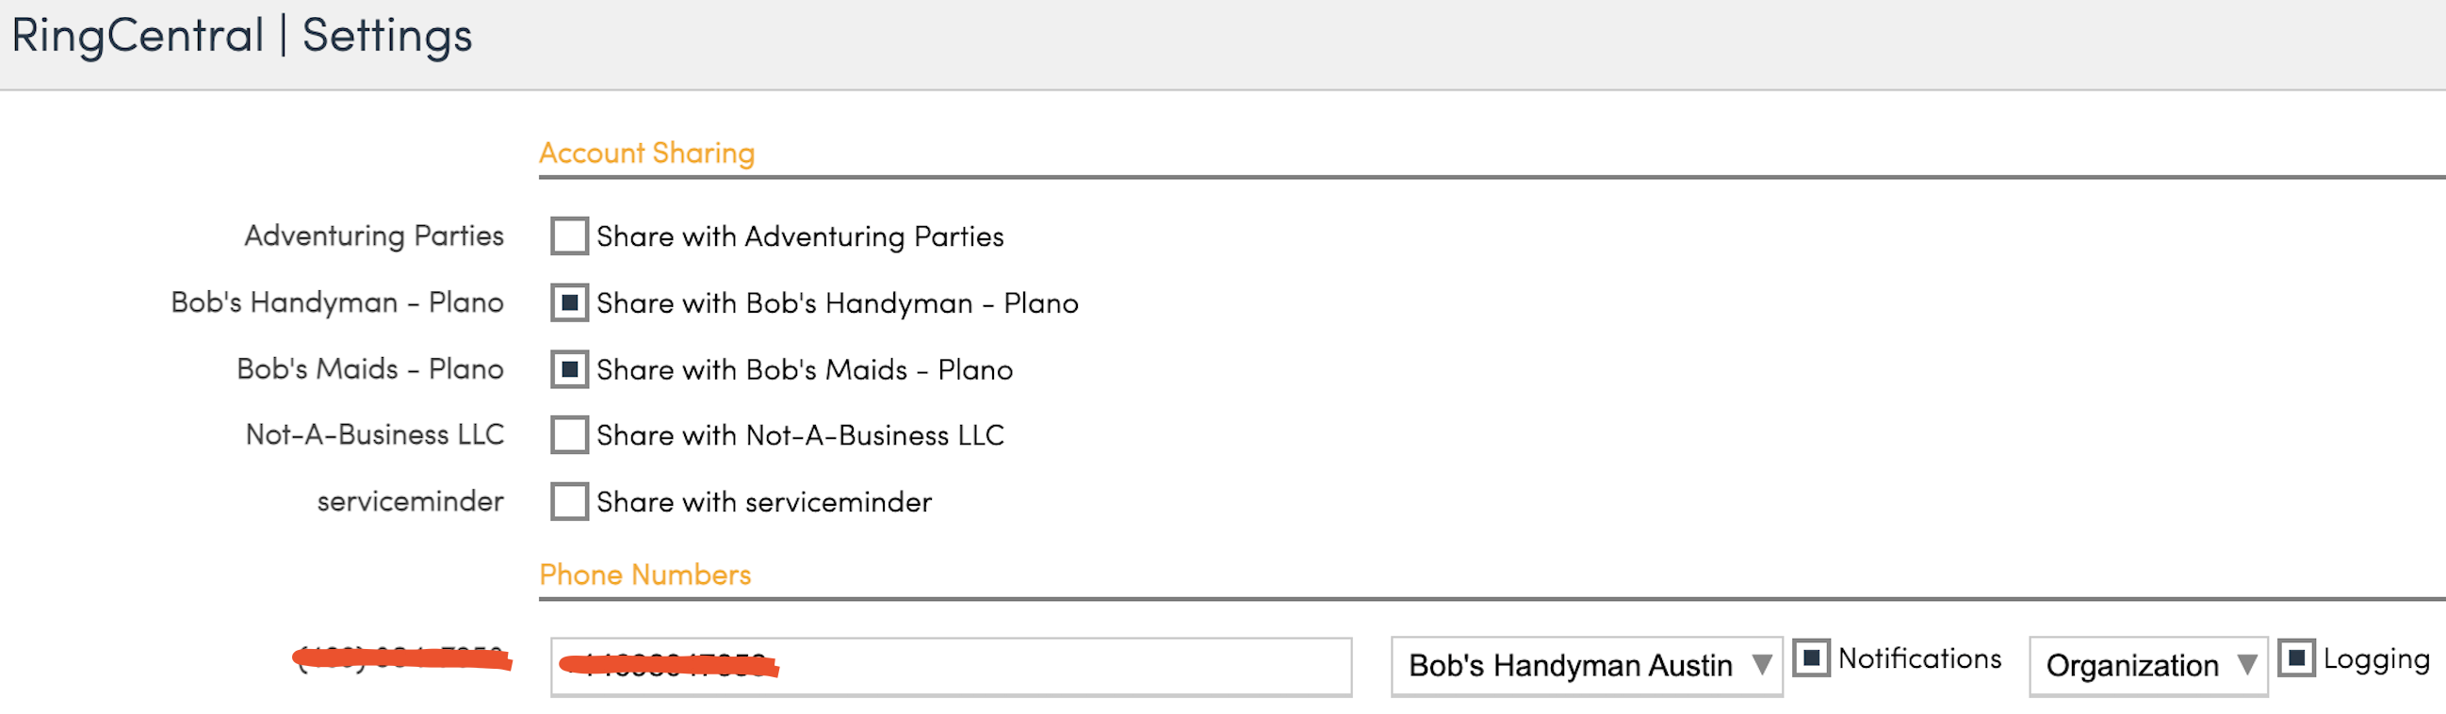The height and width of the screenshot is (714, 2446).
Task: Click the Not-A-Business LLC row label
Action: (x=375, y=434)
